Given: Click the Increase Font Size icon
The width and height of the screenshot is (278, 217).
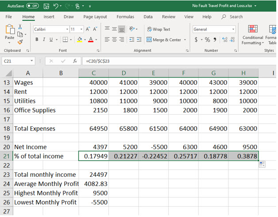Looking at the screenshot, I should pyautogui.click(x=88, y=29).
